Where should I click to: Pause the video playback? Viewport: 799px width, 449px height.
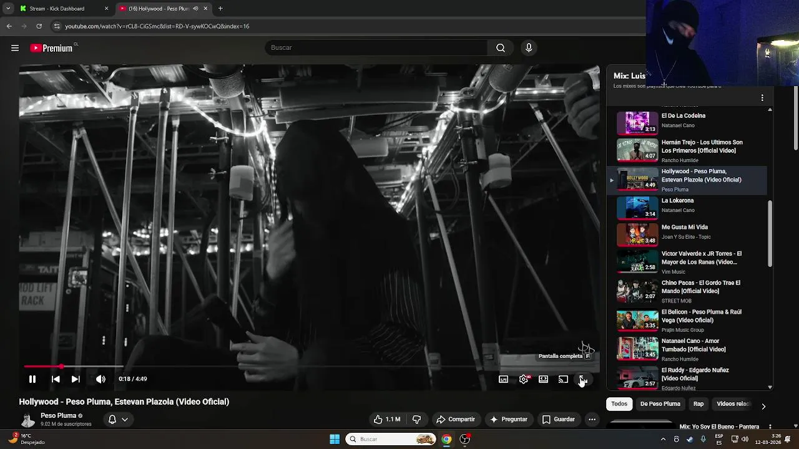(x=32, y=379)
